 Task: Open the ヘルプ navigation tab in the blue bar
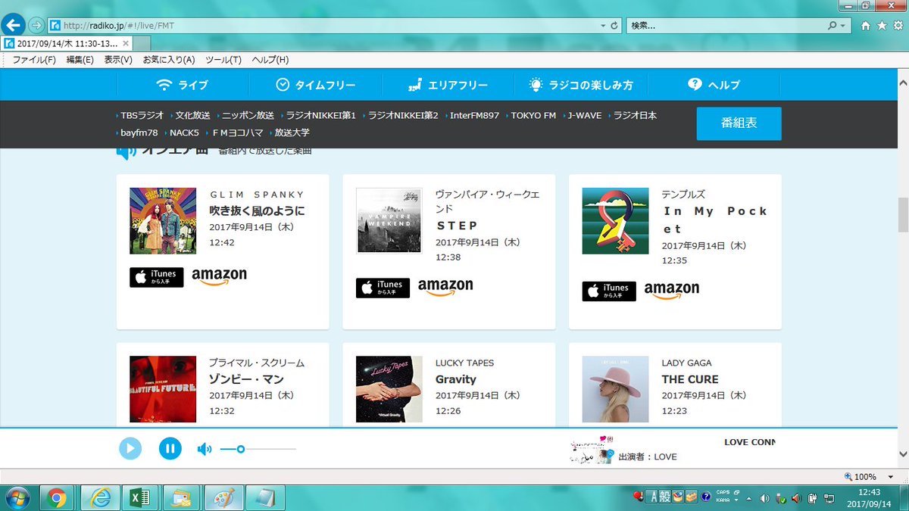click(714, 85)
